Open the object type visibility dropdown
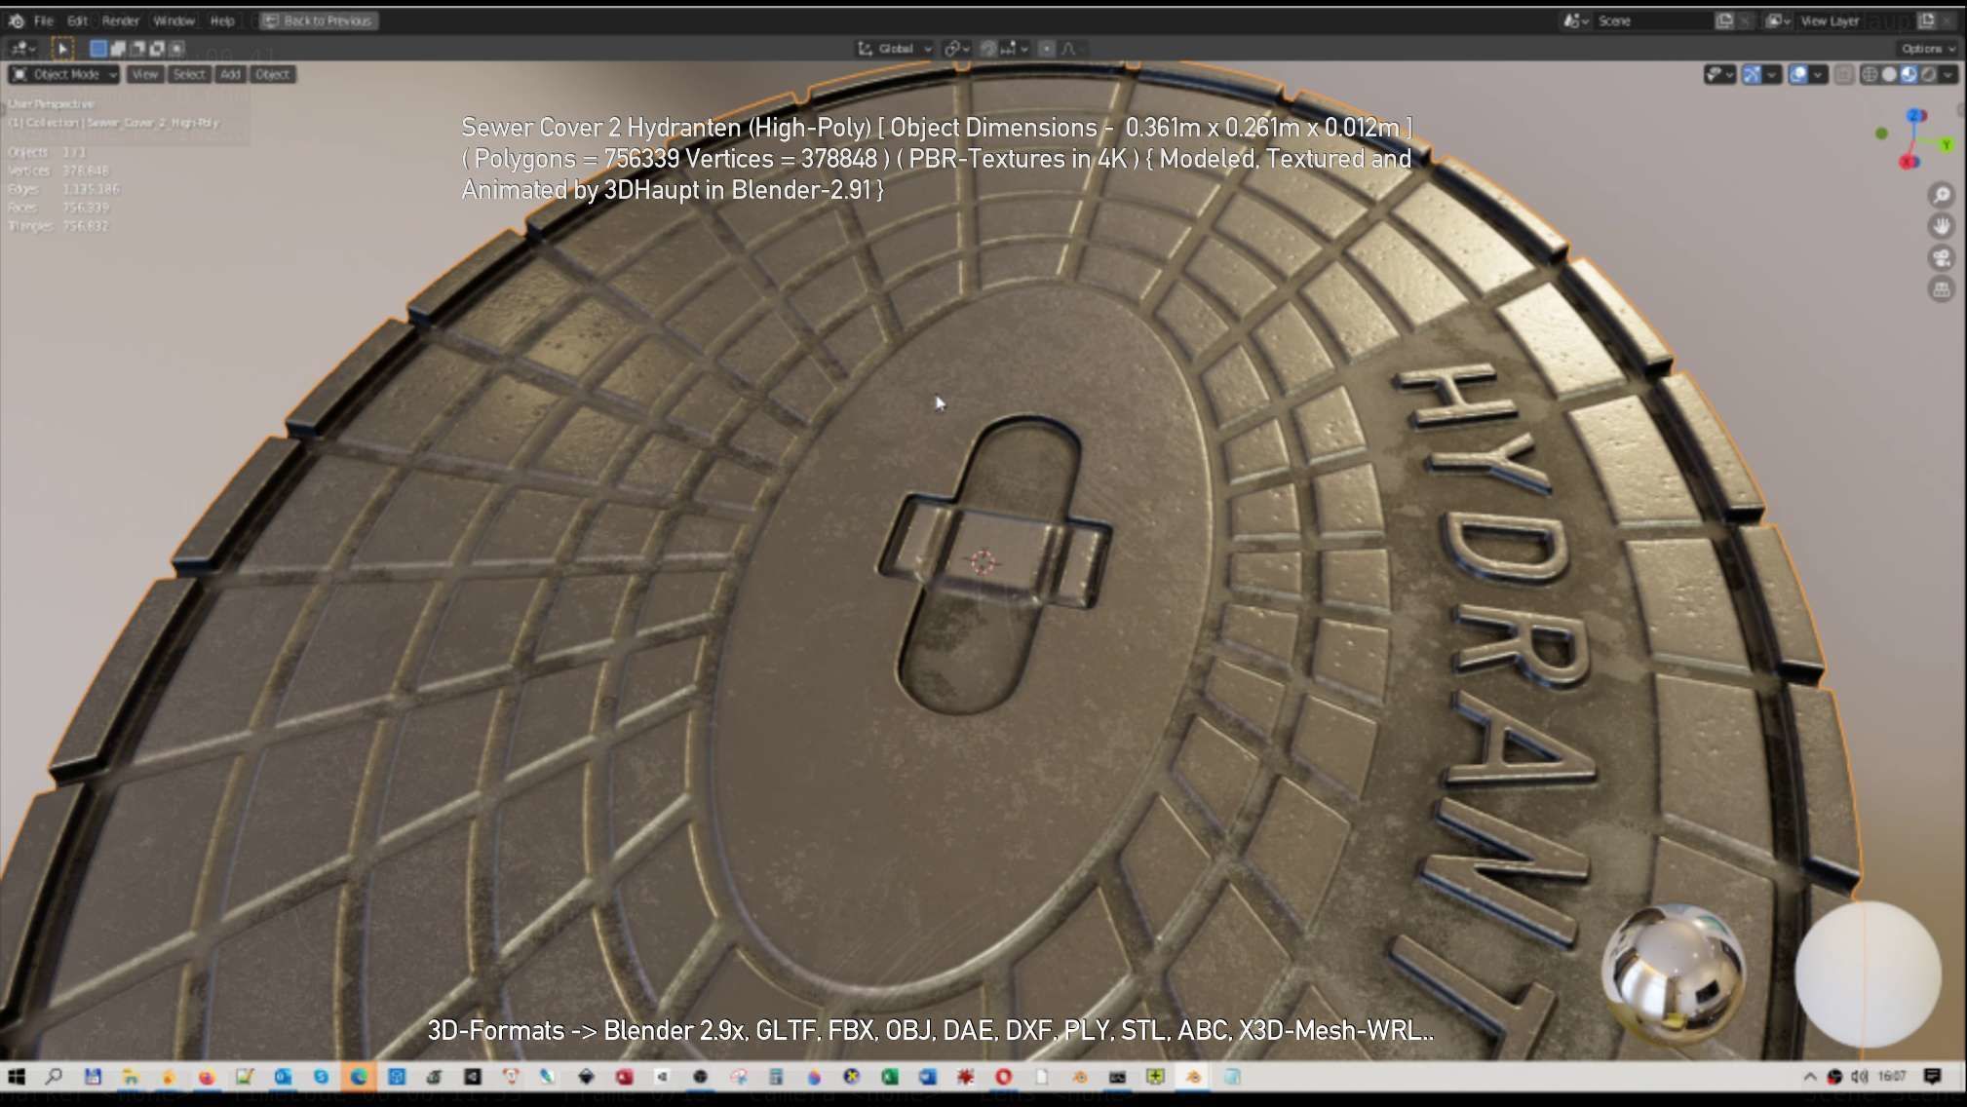 (1719, 74)
